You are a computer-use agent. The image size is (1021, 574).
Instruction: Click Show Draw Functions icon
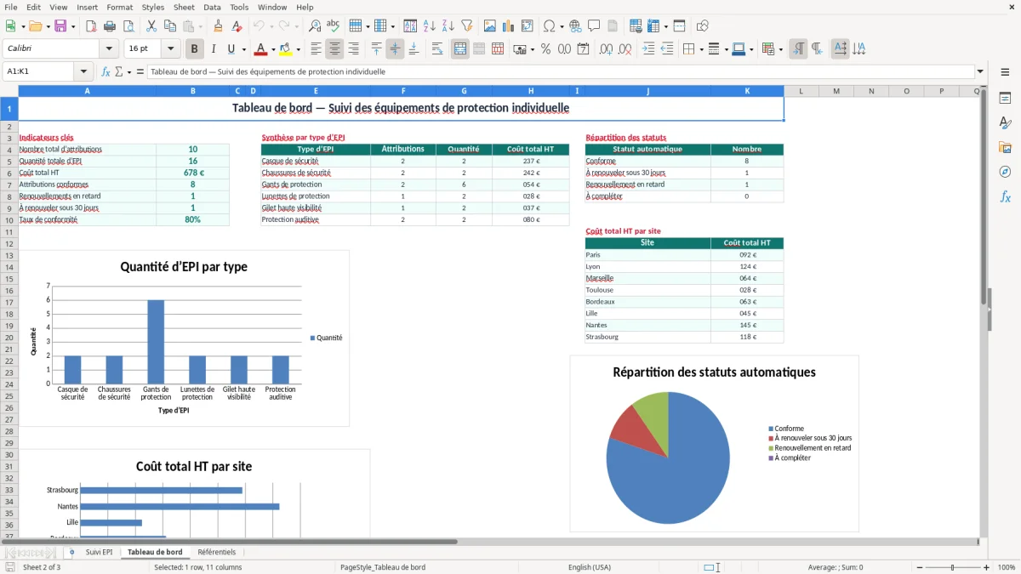coord(703,26)
